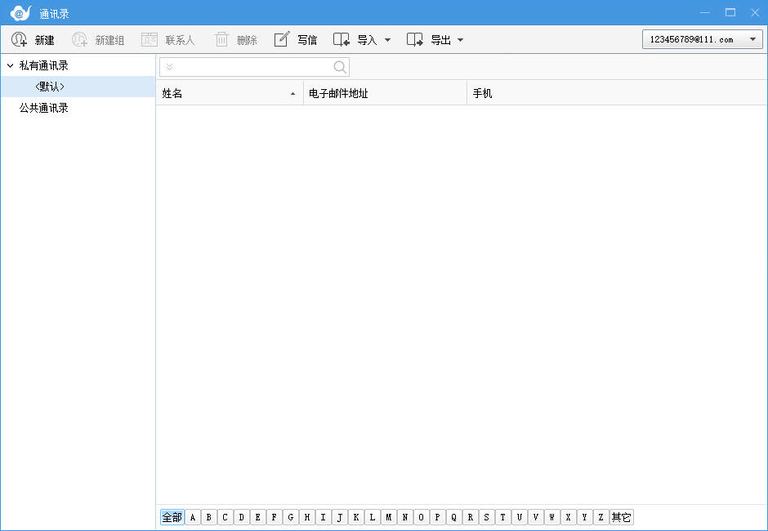
Task: Filter contacts by letter R
Action: (471, 517)
